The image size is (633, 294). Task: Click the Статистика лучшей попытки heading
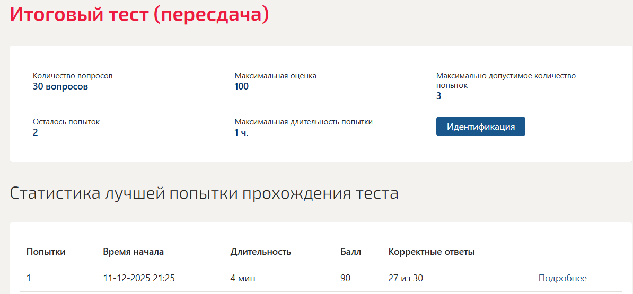pyautogui.click(x=204, y=193)
